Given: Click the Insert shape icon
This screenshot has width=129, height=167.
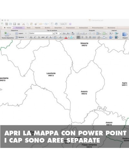Looking at the screenshot, I should pos(111,37).
